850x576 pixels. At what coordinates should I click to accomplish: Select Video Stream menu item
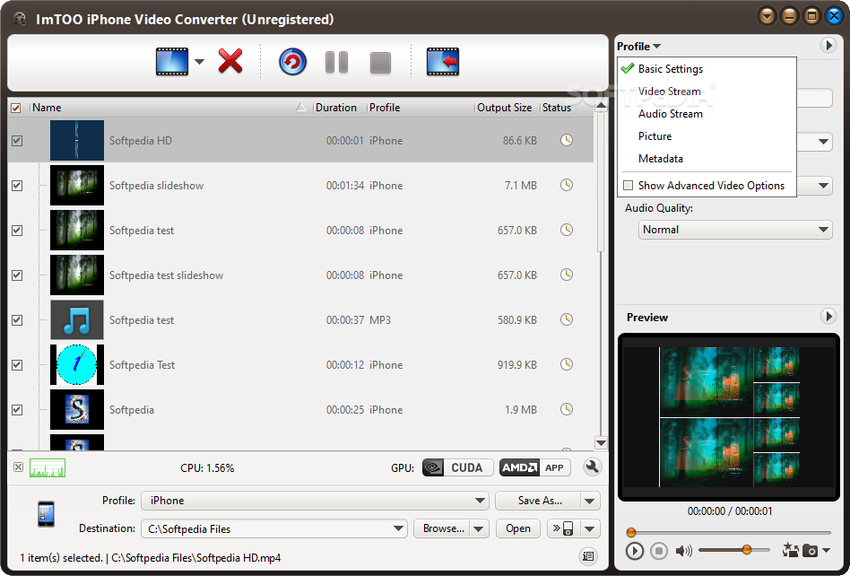click(707, 92)
